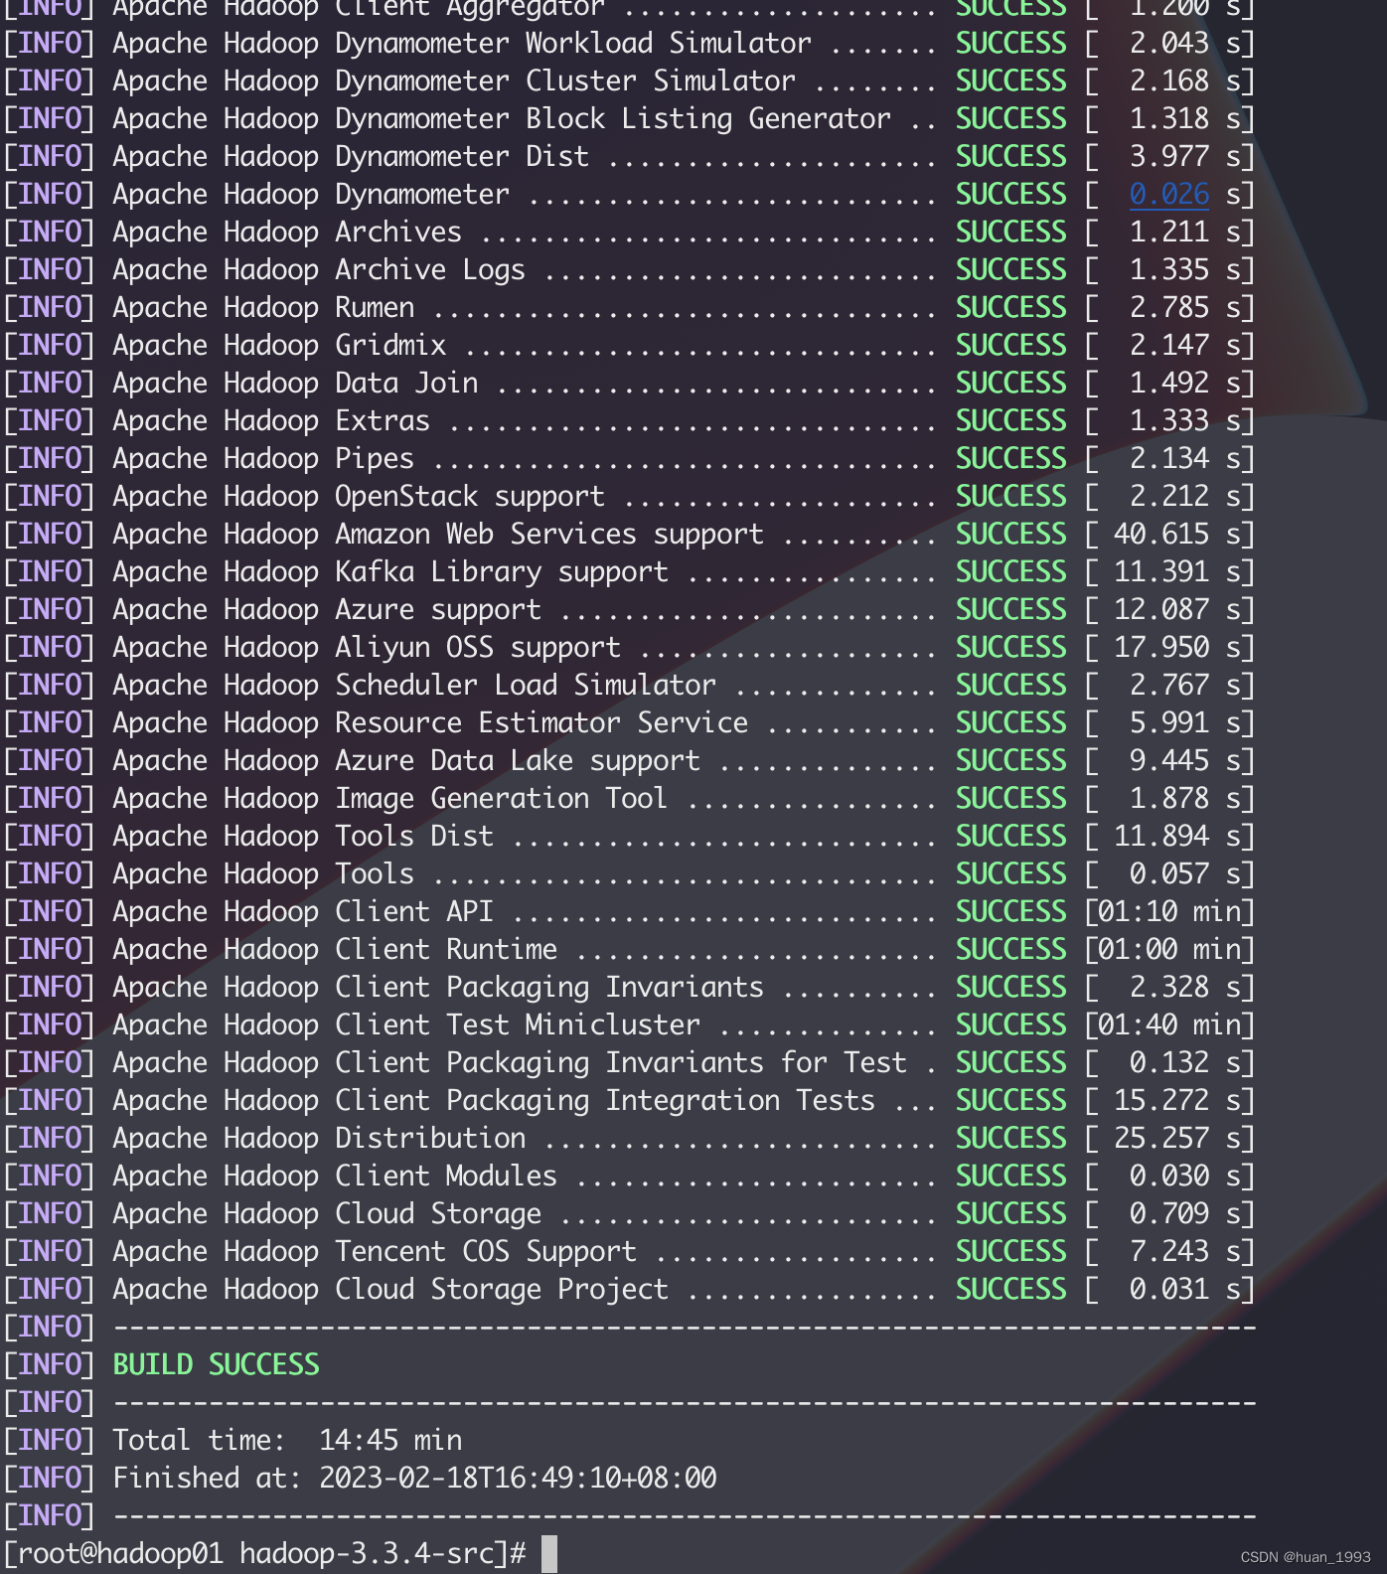This screenshot has width=1387, height=1574.
Task: Click 'Apache Hadoop Tencent COS Support' text
Action: (x=375, y=1251)
